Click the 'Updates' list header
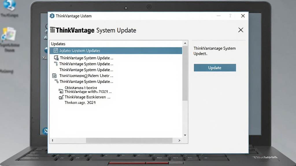 coord(58,44)
